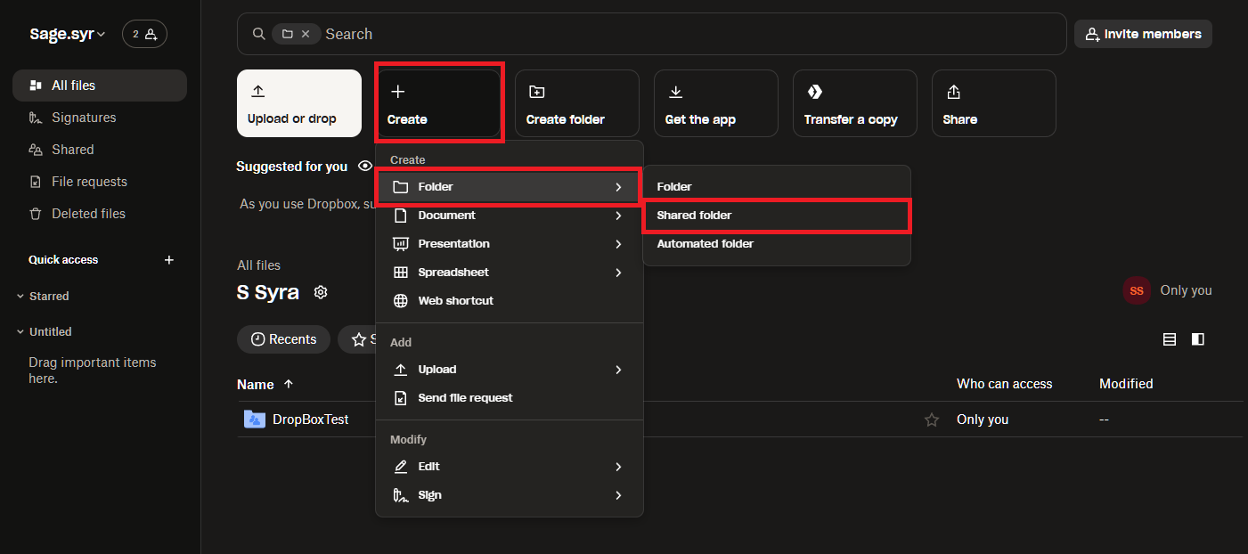Click the Transfer a copy card
1248x554 pixels.
pos(855,103)
